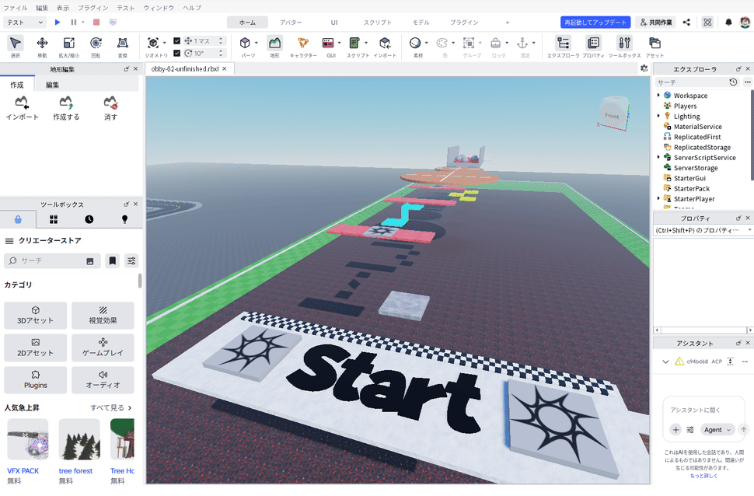The height and width of the screenshot is (496, 754).
Task: Open the ウィンドウ menu
Action: pyautogui.click(x=159, y=8)
